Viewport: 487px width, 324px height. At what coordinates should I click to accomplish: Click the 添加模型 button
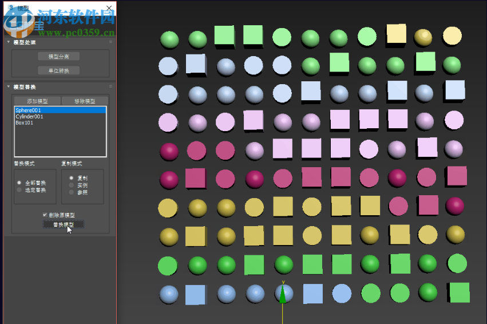click(37, 101)
